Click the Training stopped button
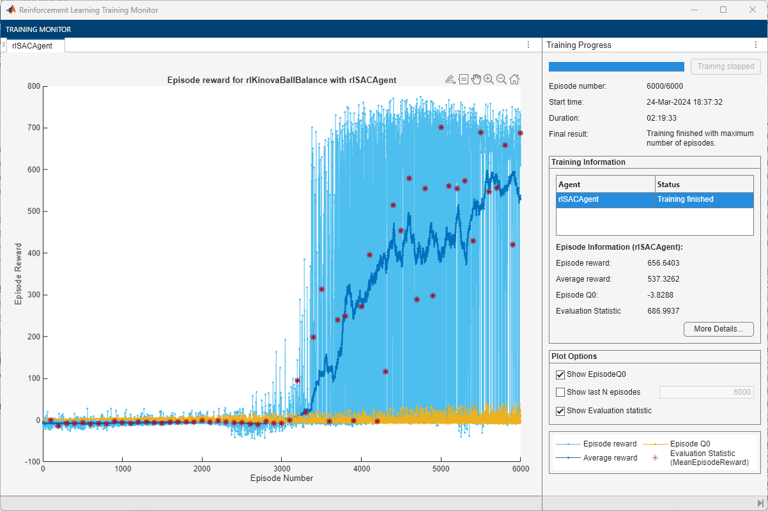This screenshot has height=511, width=768. point(726,66)
